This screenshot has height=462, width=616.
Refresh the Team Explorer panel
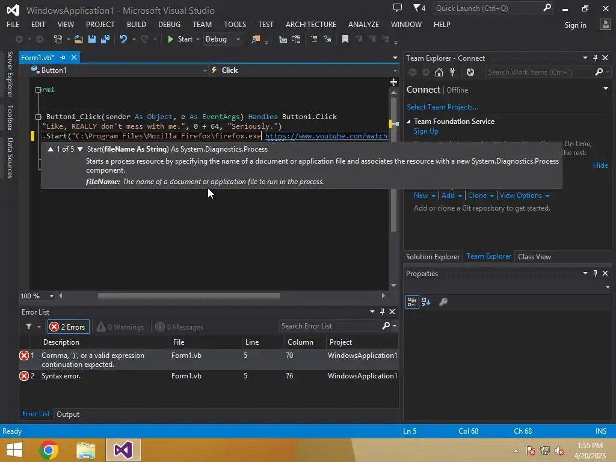(x=470, y=72)
